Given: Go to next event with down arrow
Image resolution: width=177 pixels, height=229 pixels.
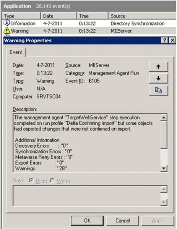Looking at the screenshot, I should [x=158, y=78].
